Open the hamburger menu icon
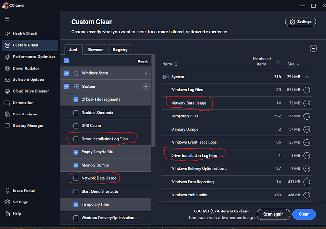 tap(7, 18)
